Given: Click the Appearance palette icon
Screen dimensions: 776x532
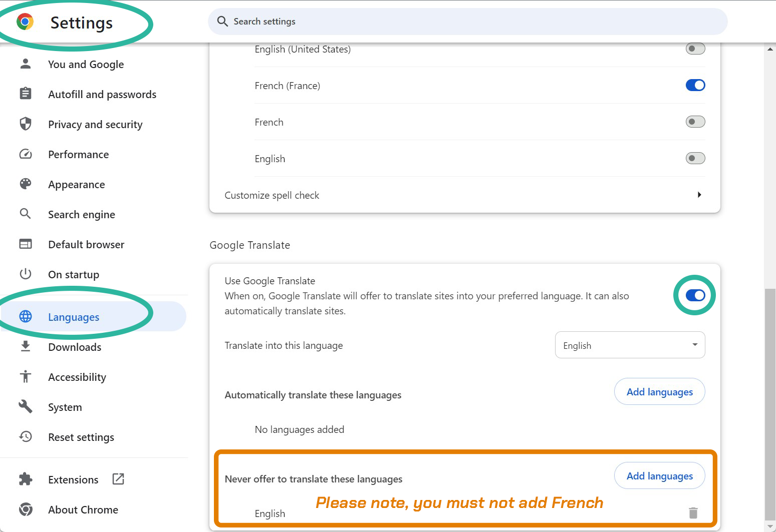Looking at the screenshot, I should [x=26, y=184].
